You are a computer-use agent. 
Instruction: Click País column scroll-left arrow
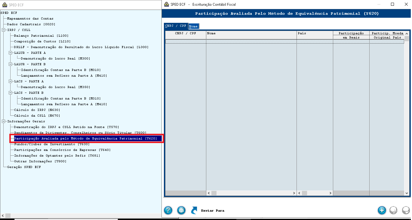[299, 193]
